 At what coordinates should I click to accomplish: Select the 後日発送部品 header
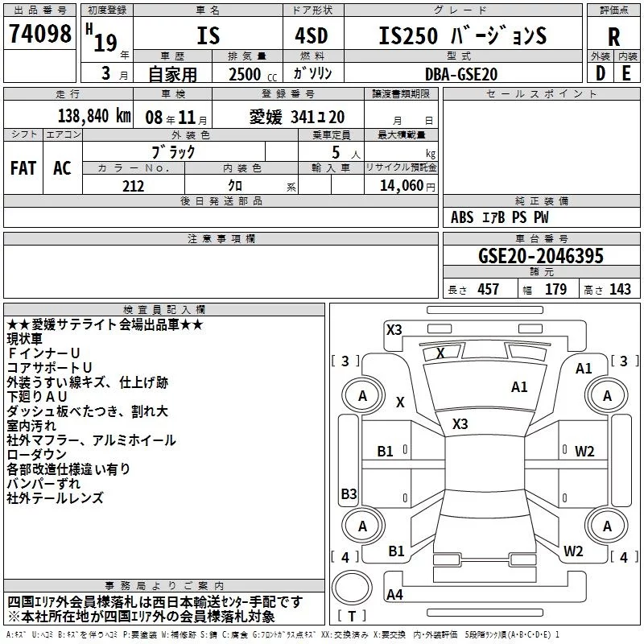tap(221, 200)
